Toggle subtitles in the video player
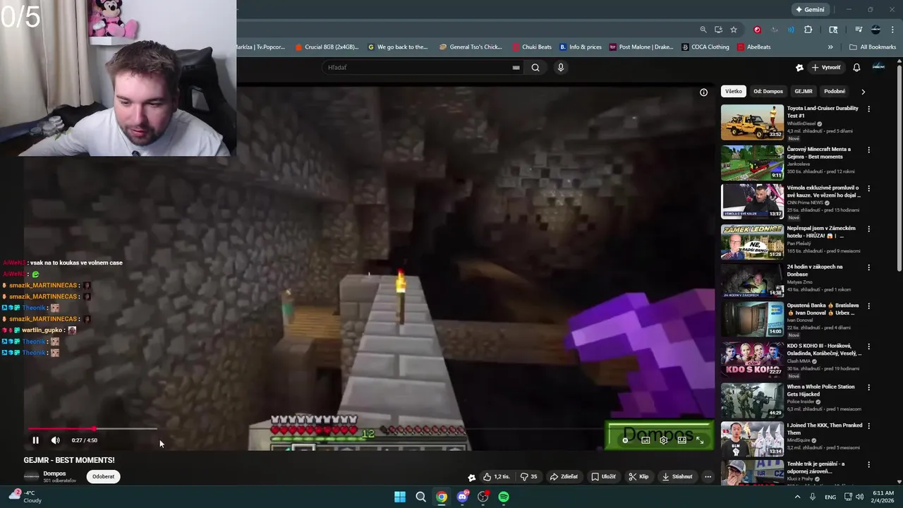 tap(646, 440)
